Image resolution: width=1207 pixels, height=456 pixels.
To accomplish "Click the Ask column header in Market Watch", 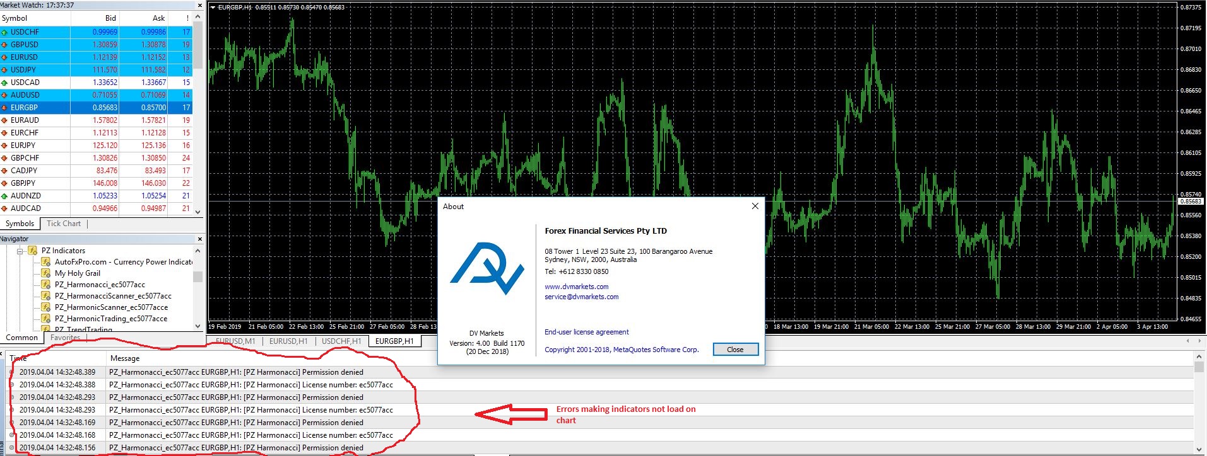I will coord(143,18).
